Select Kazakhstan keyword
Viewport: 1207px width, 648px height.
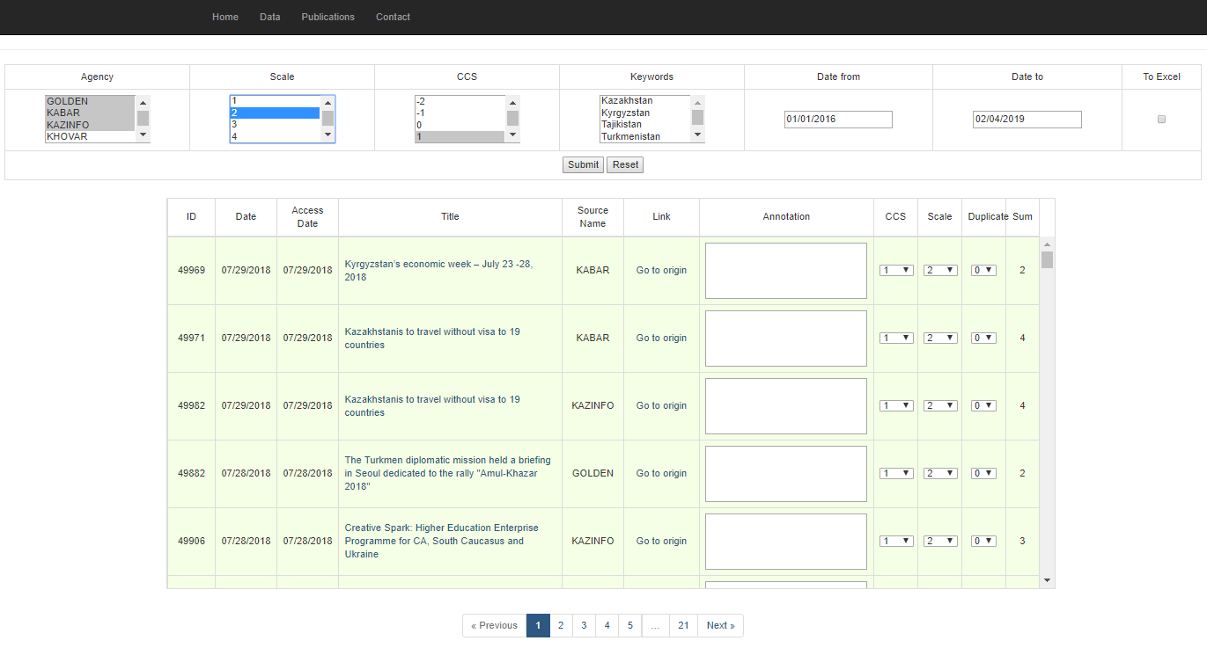coord(644,101)
